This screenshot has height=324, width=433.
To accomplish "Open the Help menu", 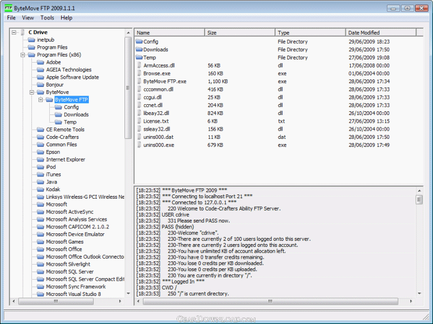I will [x=67, y=18].
